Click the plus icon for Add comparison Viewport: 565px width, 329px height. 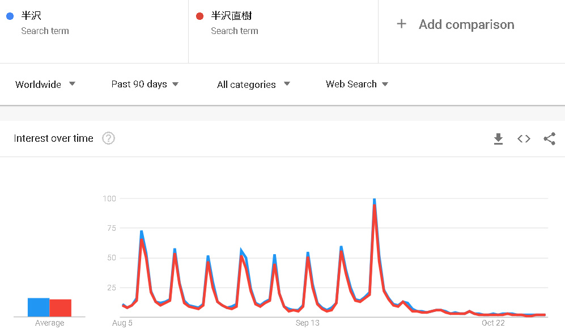coord(401,24)
